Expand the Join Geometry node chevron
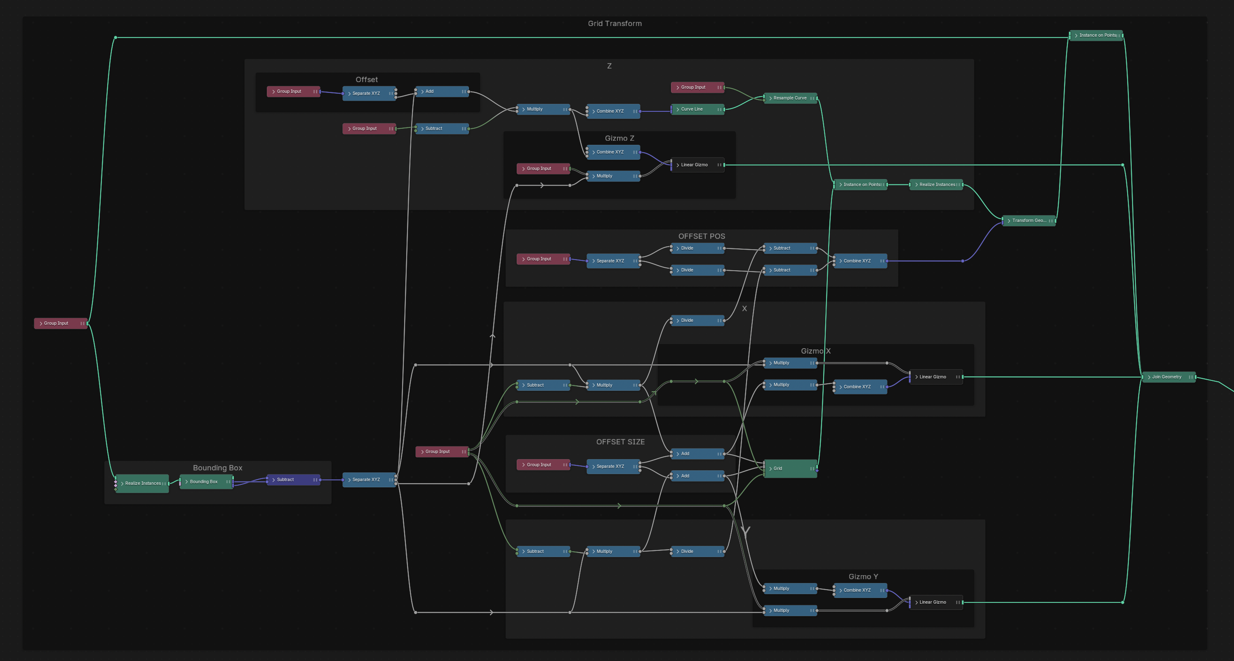 coord(1149,377)
